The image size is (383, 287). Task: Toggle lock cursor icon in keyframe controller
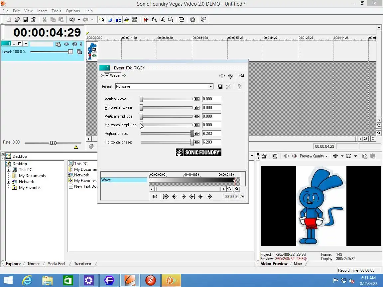(154, 196)
